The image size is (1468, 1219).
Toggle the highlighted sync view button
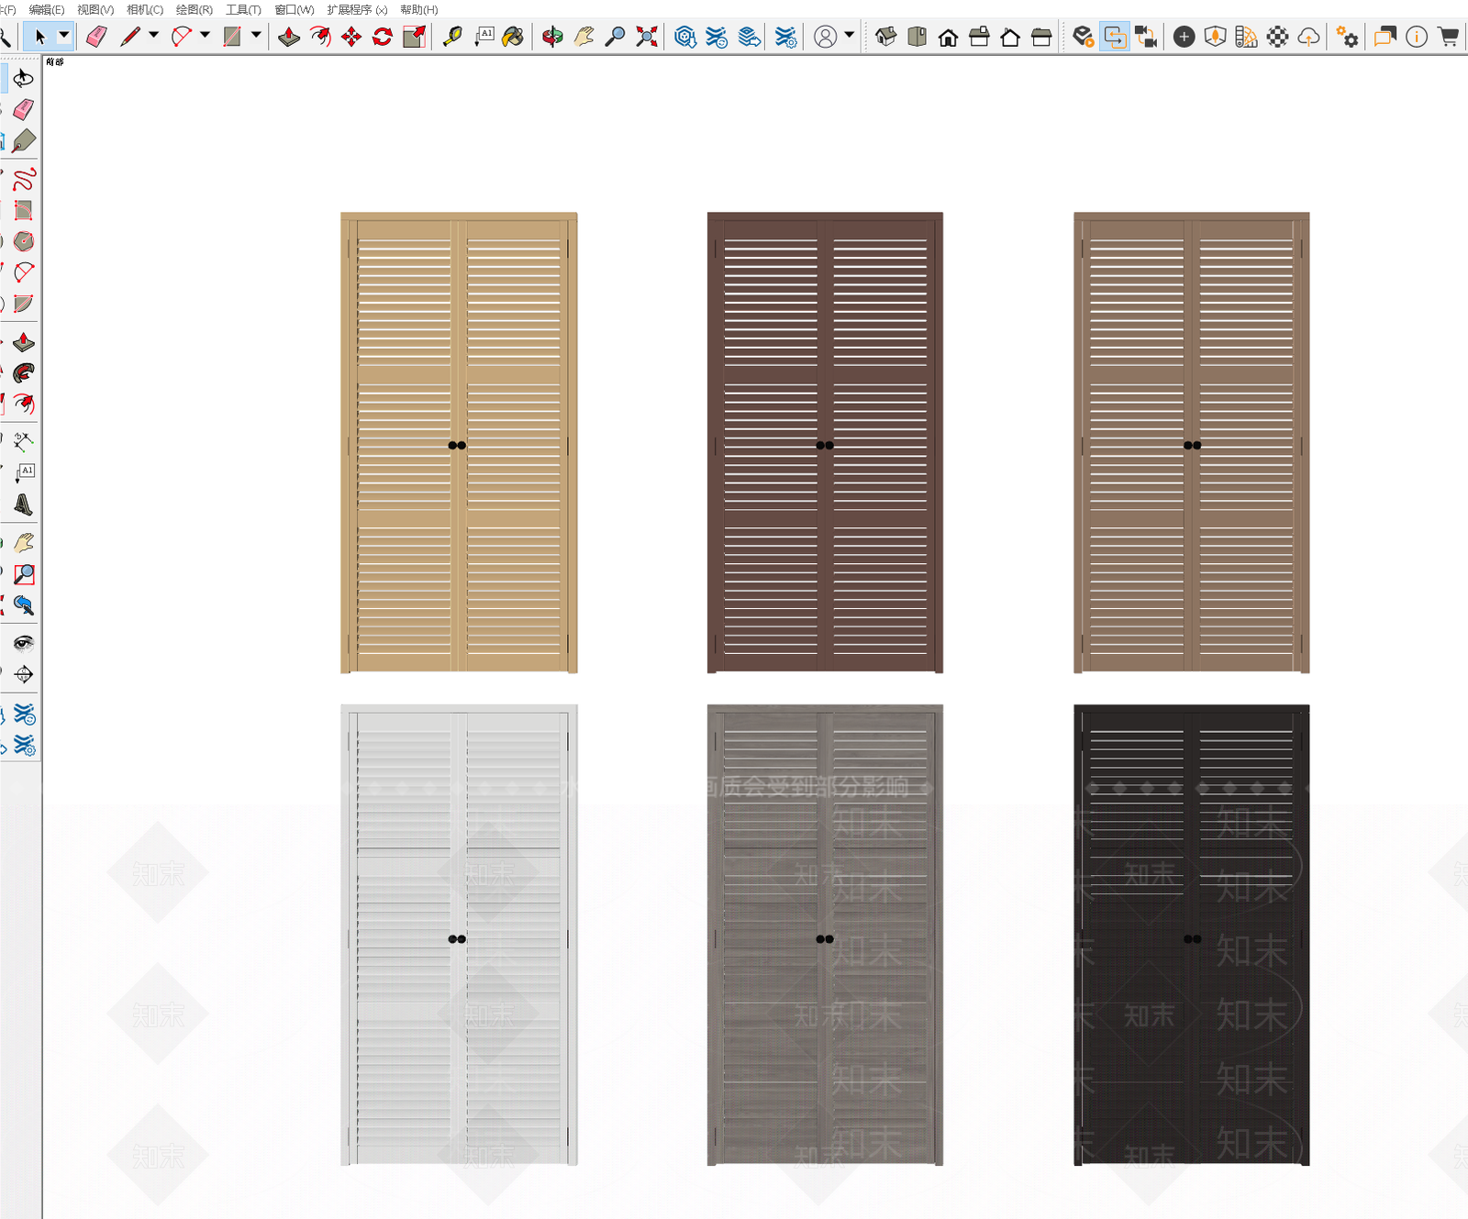click(1115, 37)
